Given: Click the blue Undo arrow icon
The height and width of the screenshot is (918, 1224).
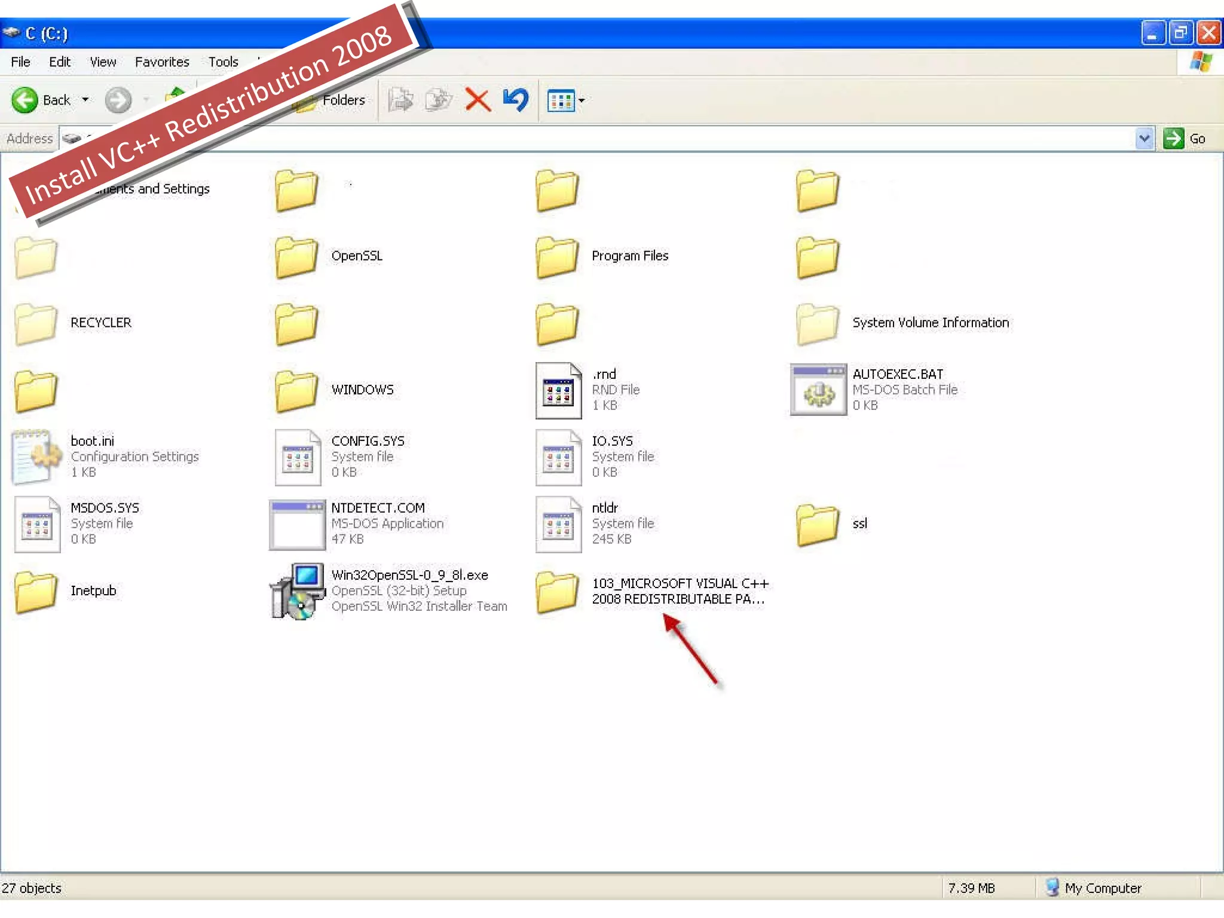Looking at the screenshot, I should pos(516,100).
